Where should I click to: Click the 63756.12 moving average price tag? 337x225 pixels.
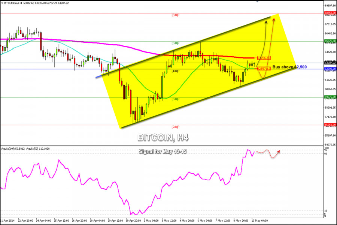[264, 58]
